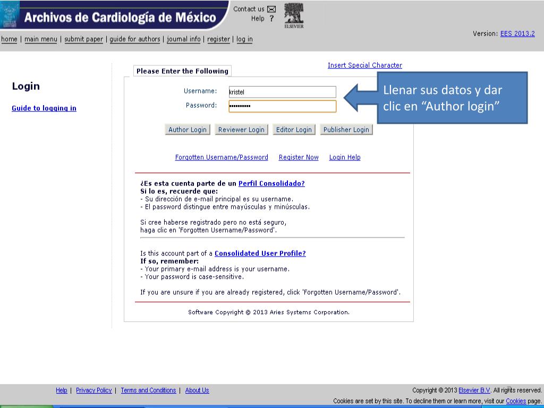
Task: Click the Software Copyright Aries Systems text
Action: click(268, 312)
